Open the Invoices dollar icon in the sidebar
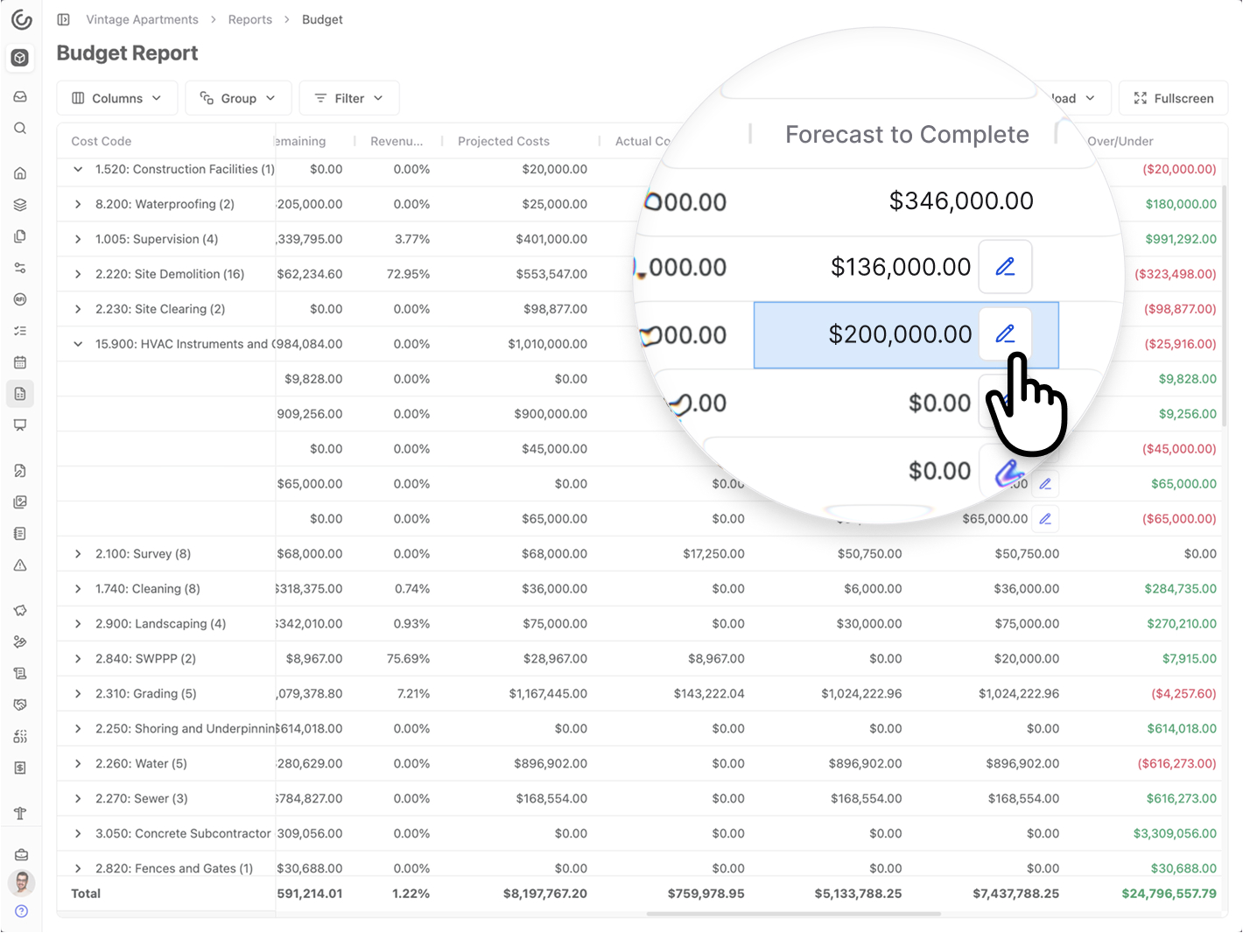1243x933 pixels. (x=20, y=768)
